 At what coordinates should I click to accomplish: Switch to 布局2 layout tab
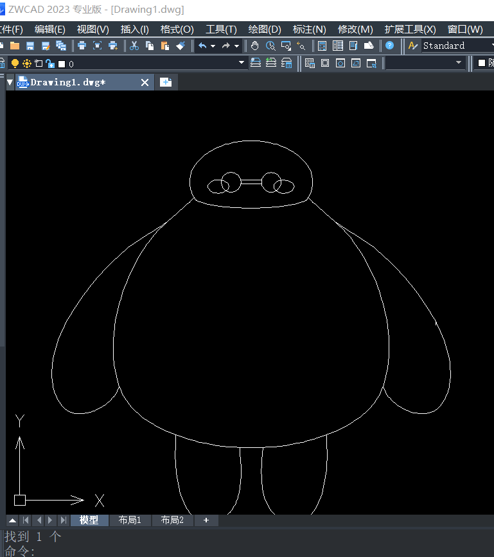pyautogui.click(x=172, y=520)
